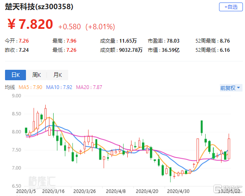This screenshot has height=196, width=245.
Task: Switch to the 日K daily chart tab
Action: coord(15,75)
